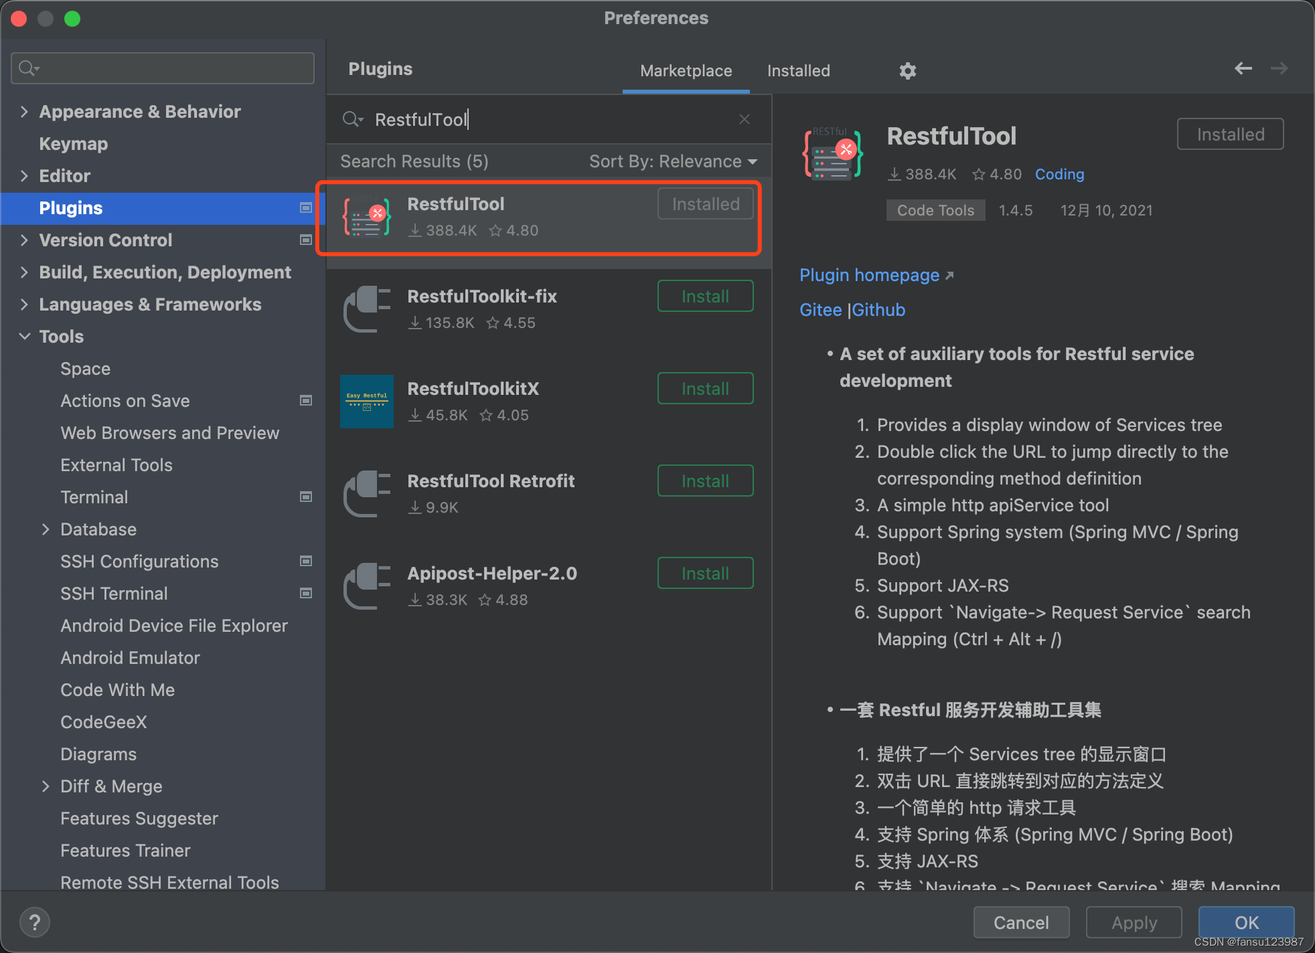This screenshot has width=1315, height=953.
Task: Open Diagrams settings
Action: pos(98,754)
